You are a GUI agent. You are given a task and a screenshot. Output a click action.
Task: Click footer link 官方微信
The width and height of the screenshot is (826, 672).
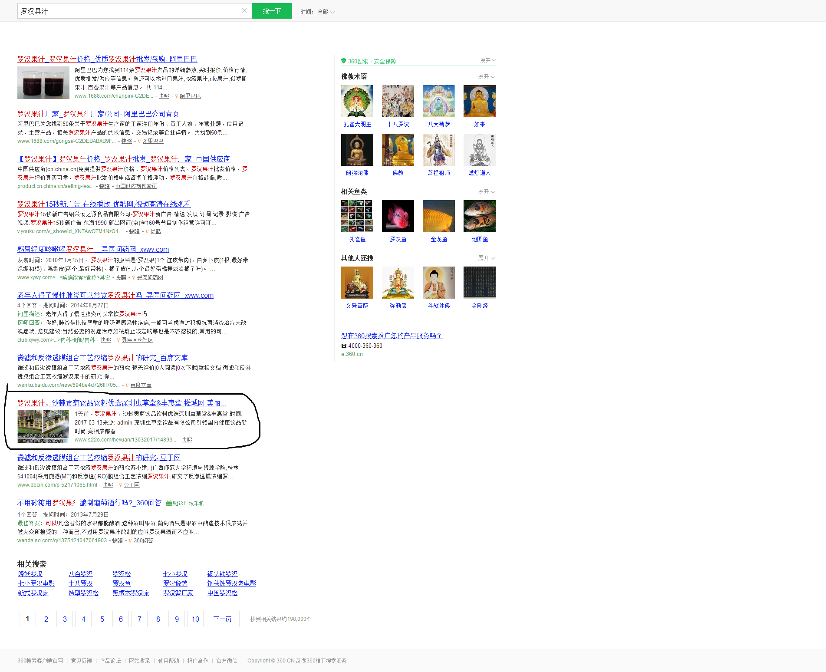click(x=227, y=661)
